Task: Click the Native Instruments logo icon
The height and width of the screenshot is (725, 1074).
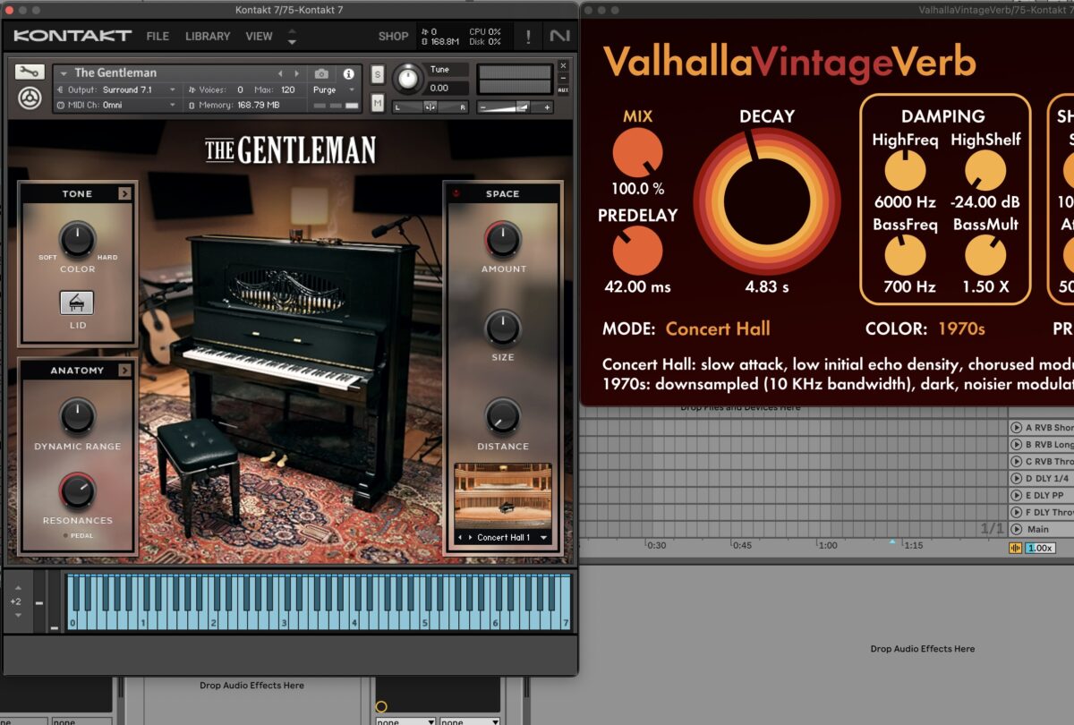Action: tap(559, 37)
